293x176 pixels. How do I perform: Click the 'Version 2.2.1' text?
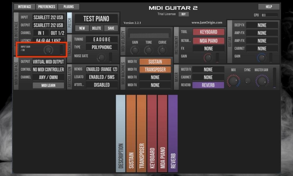(132, 23)
